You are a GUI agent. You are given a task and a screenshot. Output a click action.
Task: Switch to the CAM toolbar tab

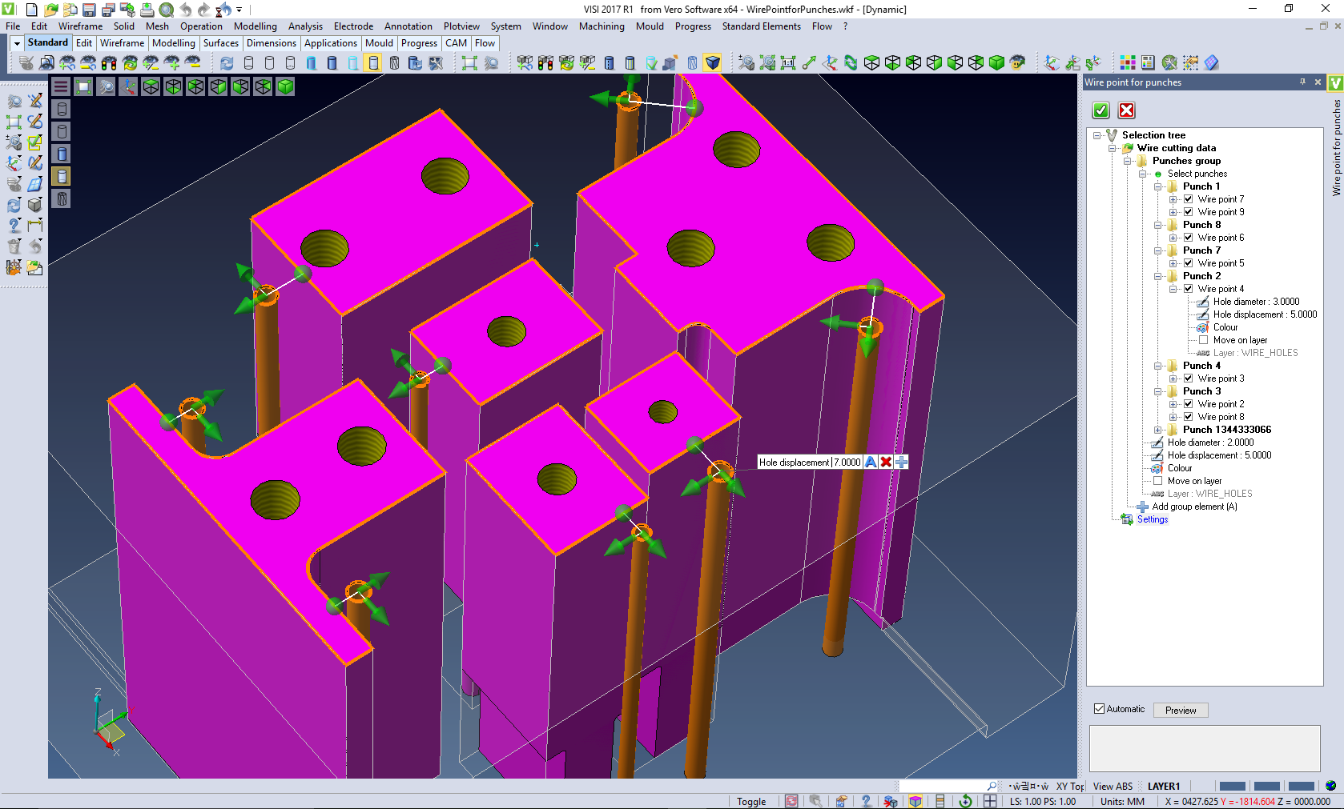[456, 43]
